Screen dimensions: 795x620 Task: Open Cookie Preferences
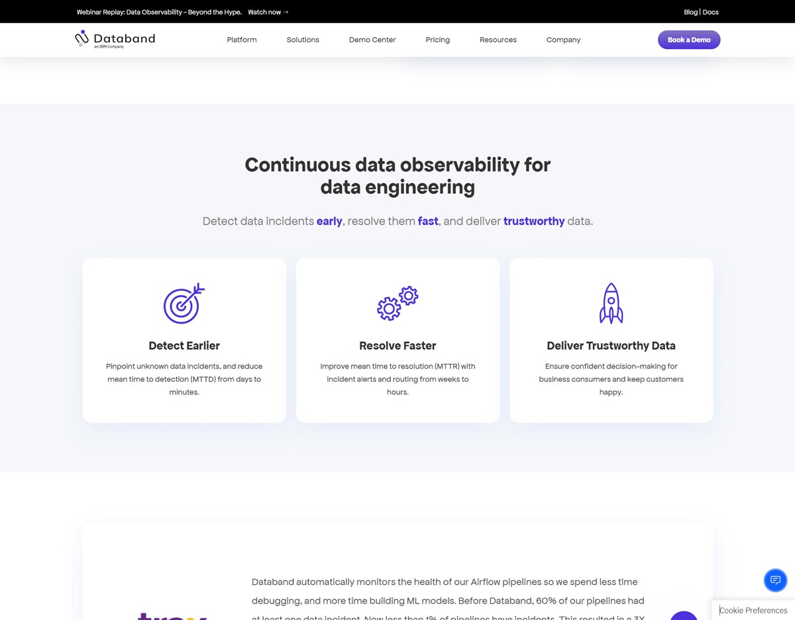753,610
